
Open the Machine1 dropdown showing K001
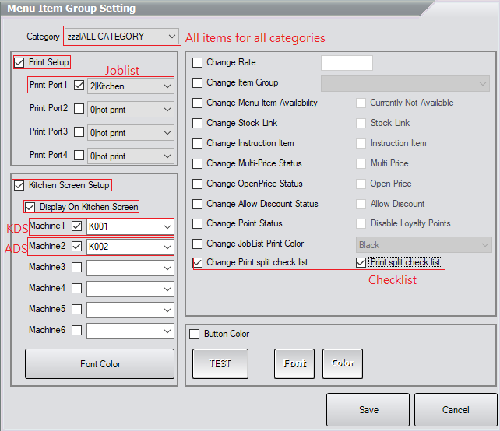[130, 226]
